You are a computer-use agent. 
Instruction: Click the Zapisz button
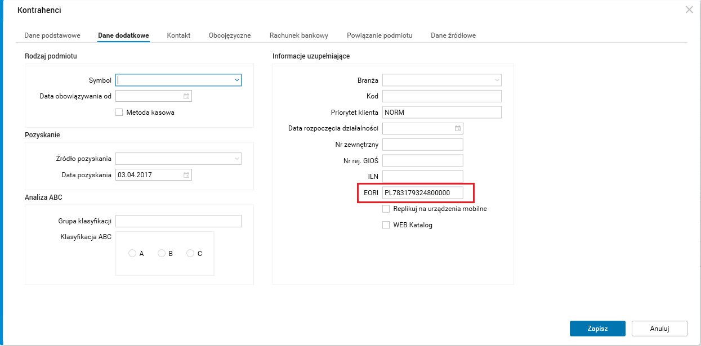pos(597,328)
